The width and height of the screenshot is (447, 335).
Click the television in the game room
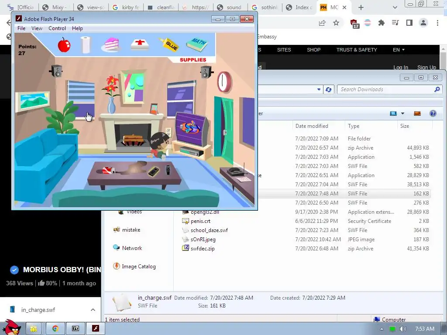[192, 128]
